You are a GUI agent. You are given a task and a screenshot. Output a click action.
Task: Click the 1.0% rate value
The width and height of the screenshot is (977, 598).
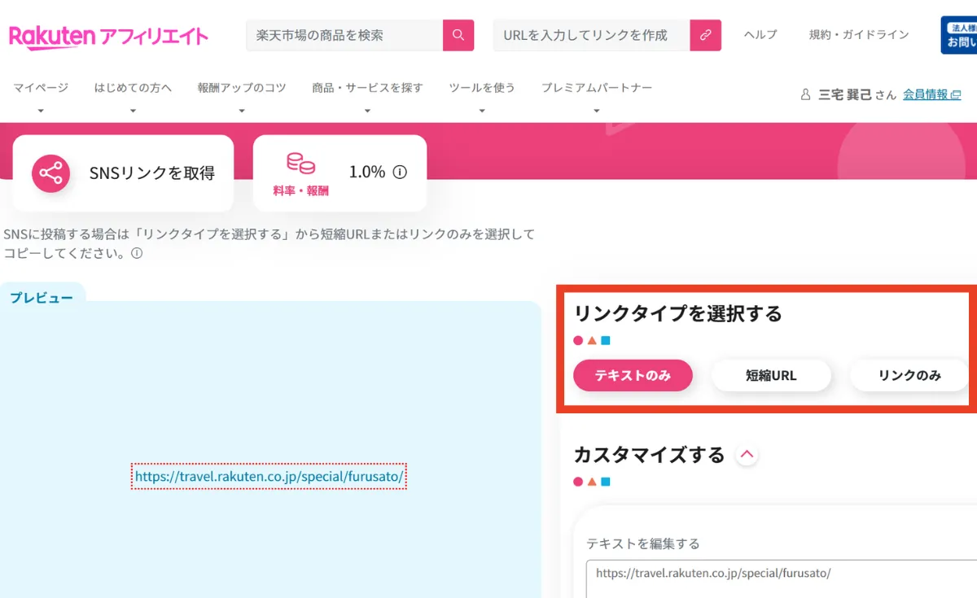coord(367,172)
